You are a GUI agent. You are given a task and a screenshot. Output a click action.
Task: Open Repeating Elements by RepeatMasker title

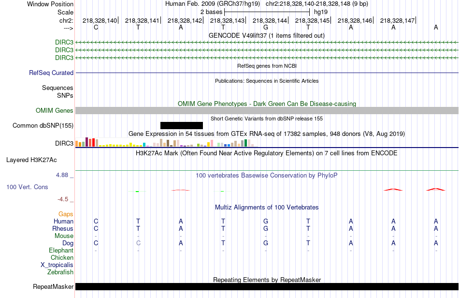[x=267, y=280]
